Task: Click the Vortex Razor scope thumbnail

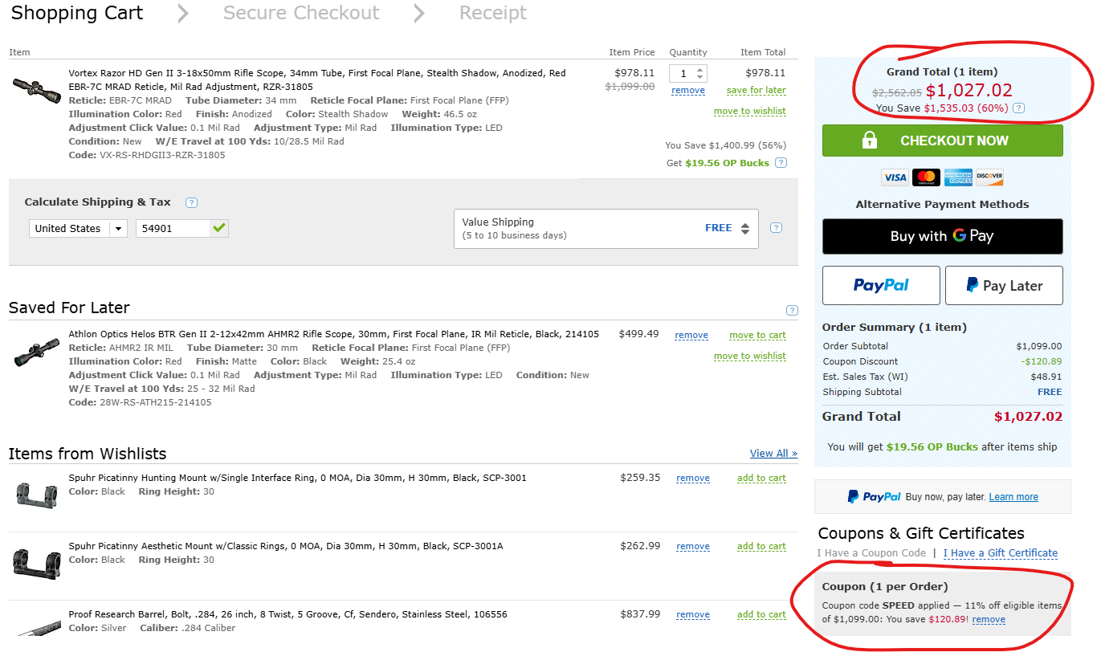Action: click(37, 88)
